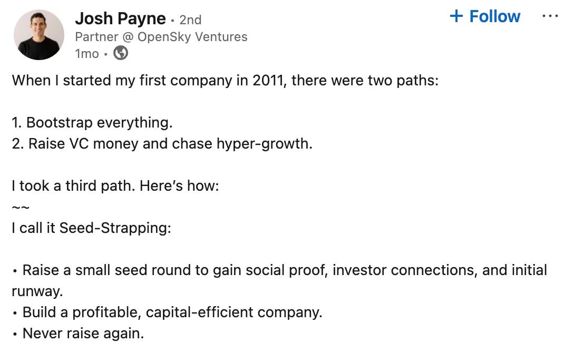The width and height of the screenshot is (564, 352).
Task: Select the Partner @ OpenSky Ventures headline
Action: (162, 36)
